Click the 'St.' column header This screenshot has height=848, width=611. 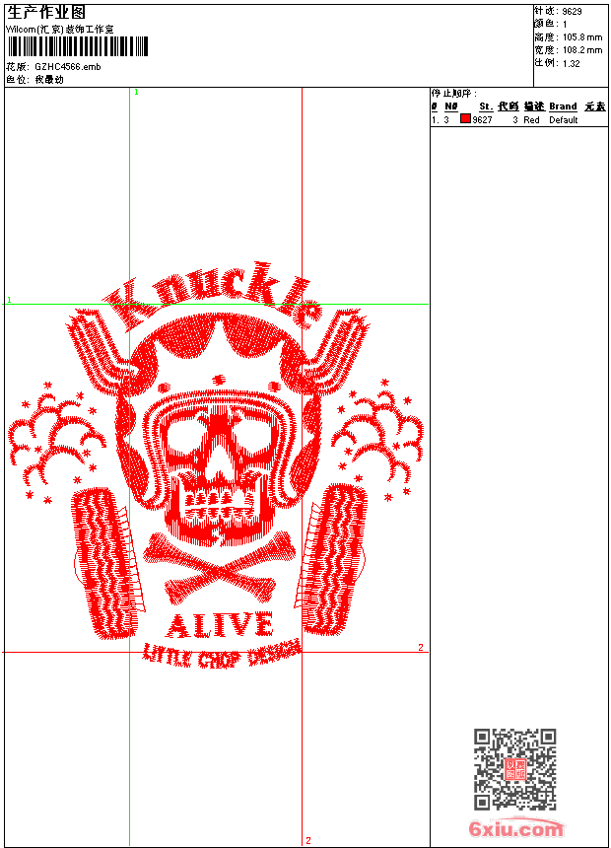pos(486,106)
